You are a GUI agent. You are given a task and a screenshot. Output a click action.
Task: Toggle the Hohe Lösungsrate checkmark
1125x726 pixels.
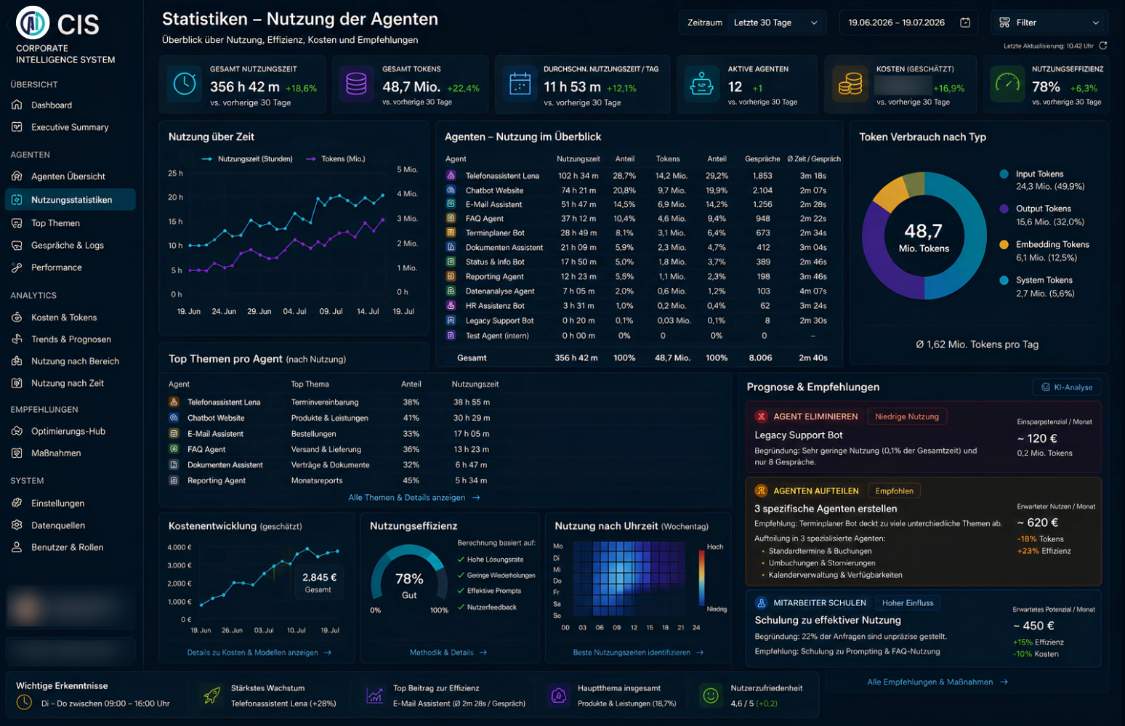(x=461, y=559)
